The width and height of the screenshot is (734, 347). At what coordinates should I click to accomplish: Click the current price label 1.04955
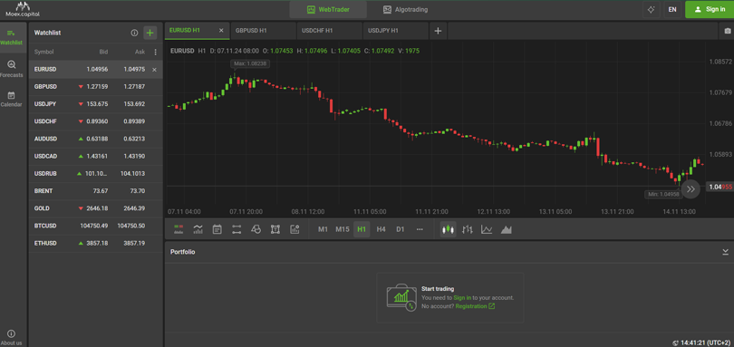tap(720, 187)
